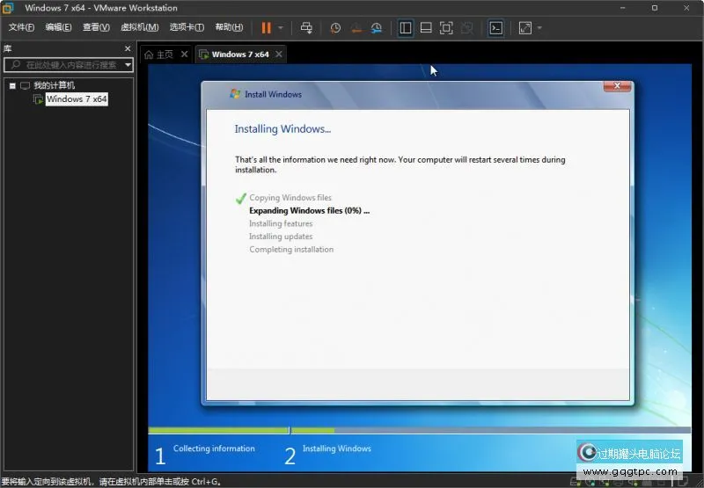This screenshot has height=488, width=704.
Task: Click the revert to snapshot icon
Action: tap(356, 28)
